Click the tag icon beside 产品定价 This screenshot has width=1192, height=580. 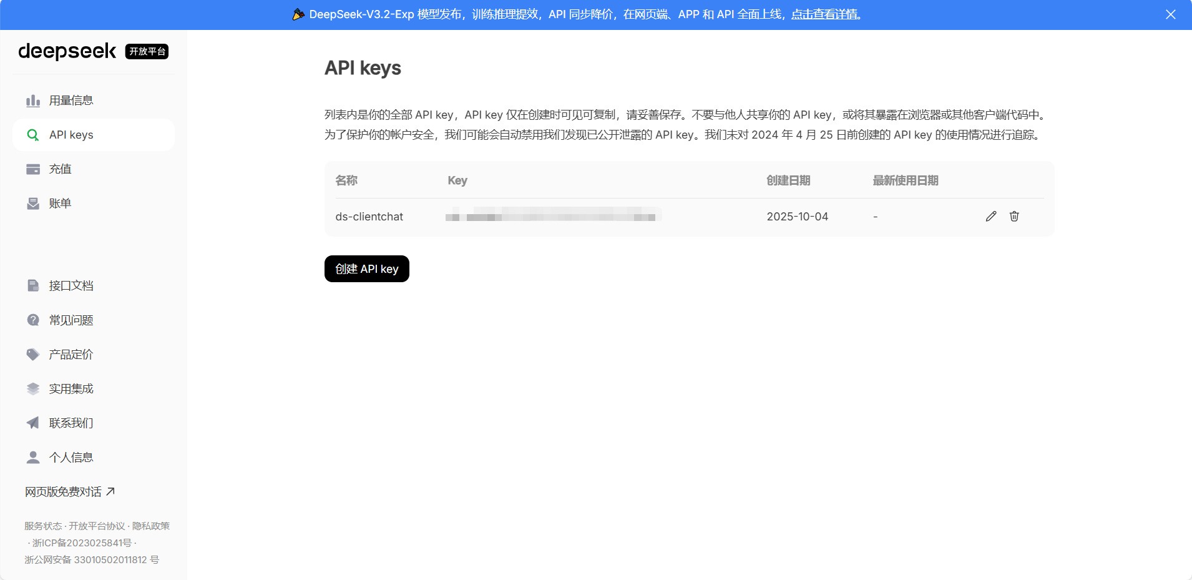[33, 355]
